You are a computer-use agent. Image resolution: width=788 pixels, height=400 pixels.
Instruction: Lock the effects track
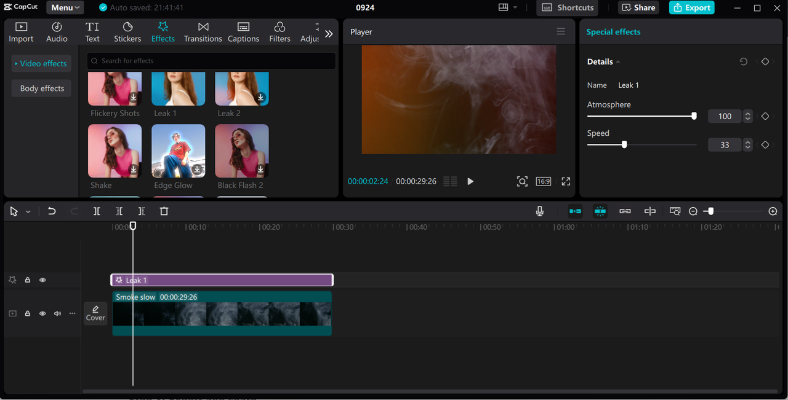pyautogui.click(x=28, y=280)
